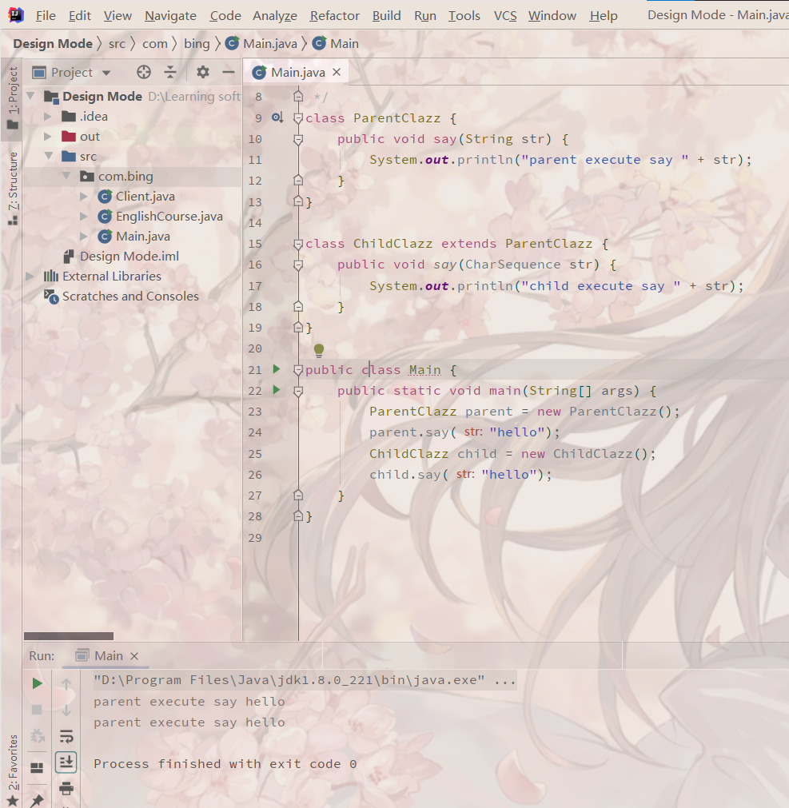Expand External Libraries
The height and width of the screenshot is (808, 789).
pyautogui.click(x=30, y=277)
